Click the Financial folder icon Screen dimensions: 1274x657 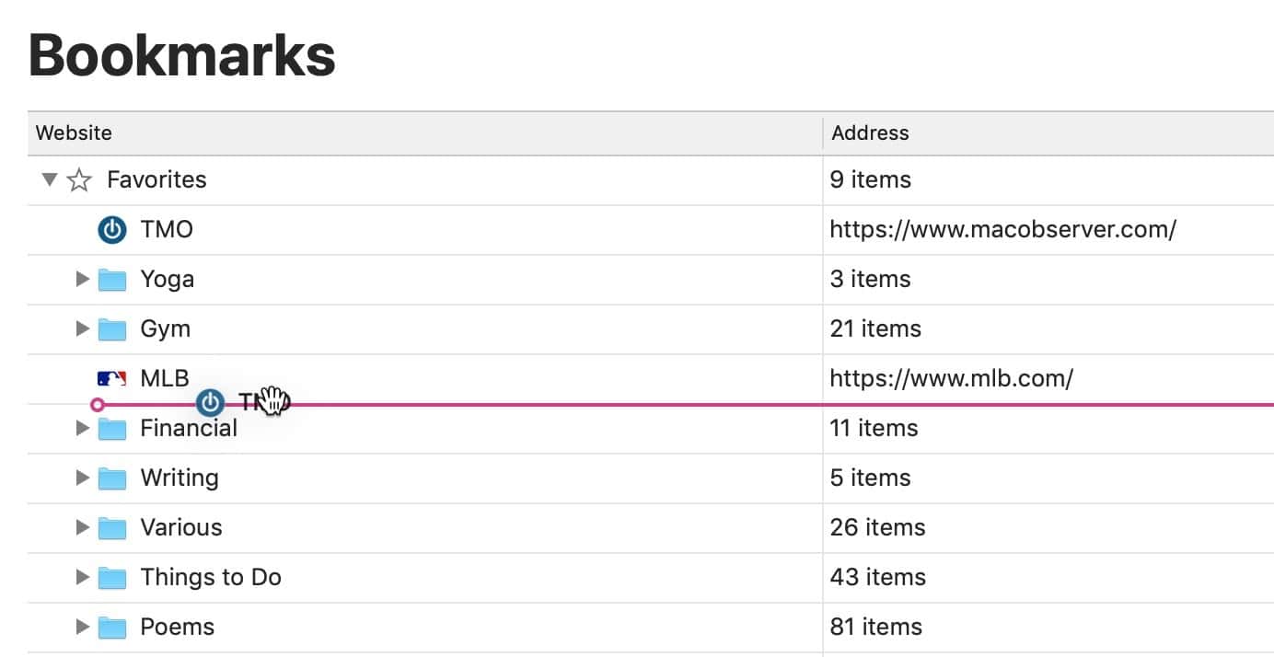point(111,429)
